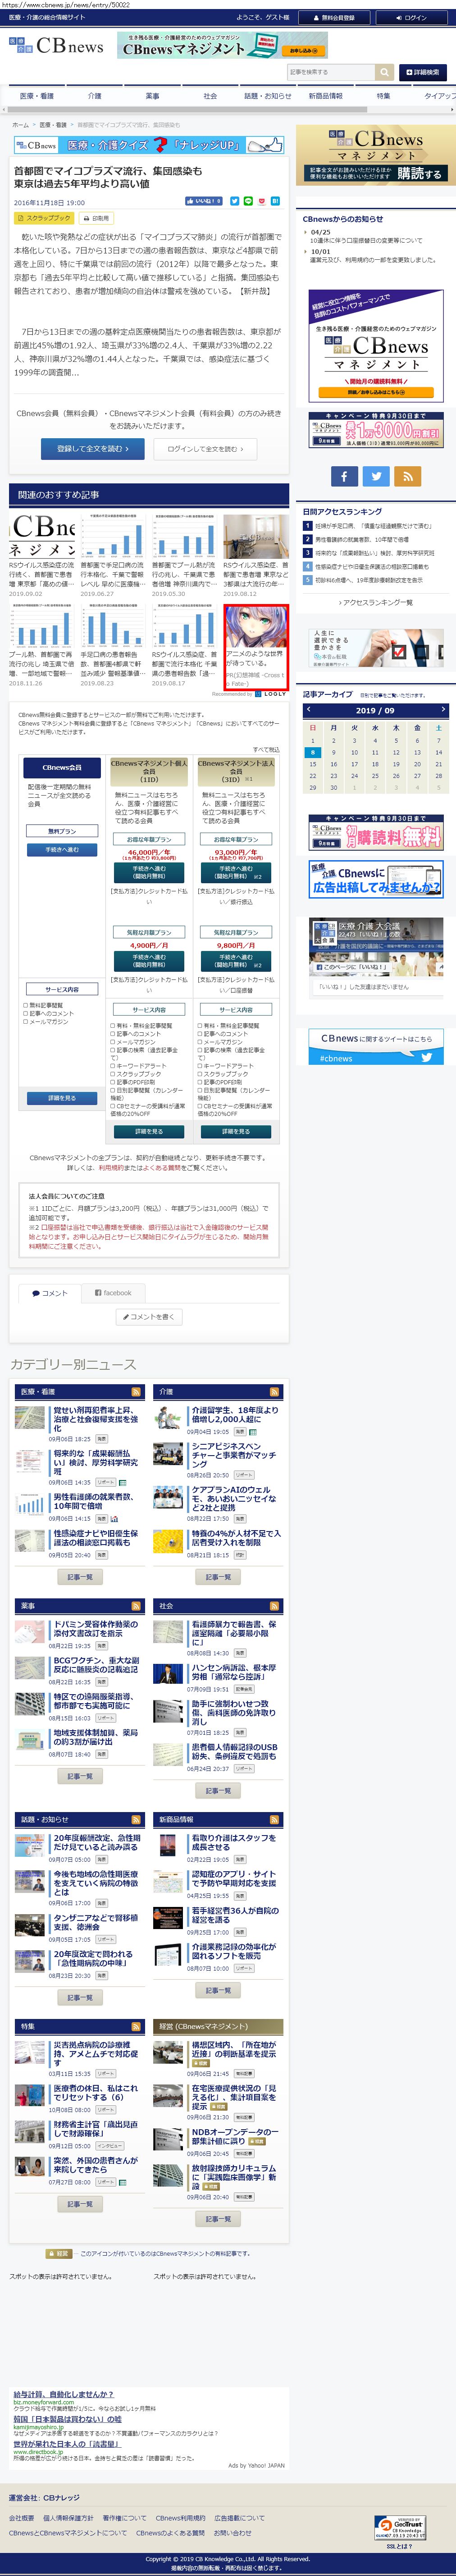This screenshot has height=2576, width=456.
Task: Click コメントを書く button
Action: (149, 1317)
